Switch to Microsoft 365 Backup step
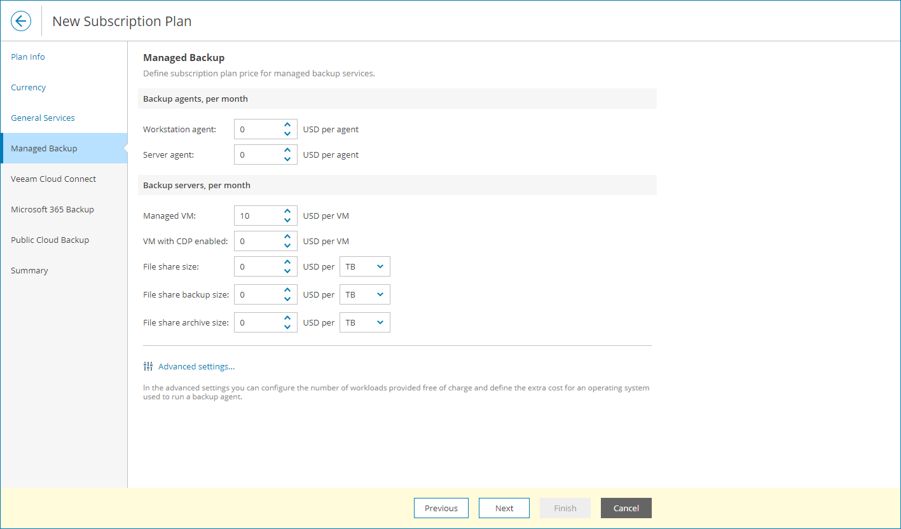This screenshot has width=901, height=529. 52,210
